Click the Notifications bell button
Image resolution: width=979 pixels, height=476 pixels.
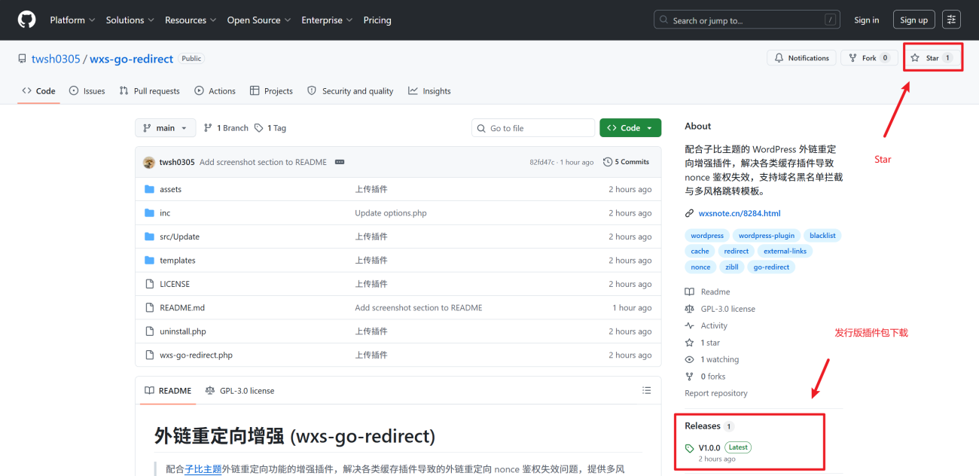click(801, 58)
